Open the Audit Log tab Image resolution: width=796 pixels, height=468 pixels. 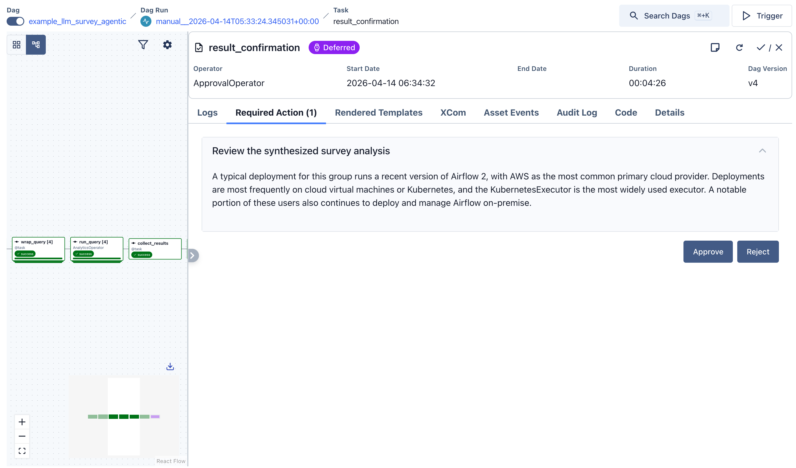pyautogui.click(x=576, y=113)
